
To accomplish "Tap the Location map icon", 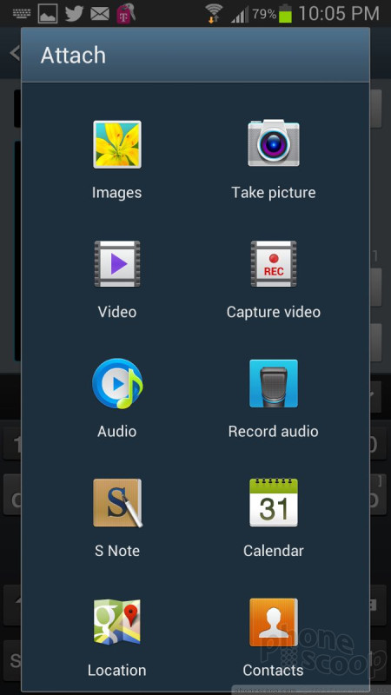I will [117, 622].
